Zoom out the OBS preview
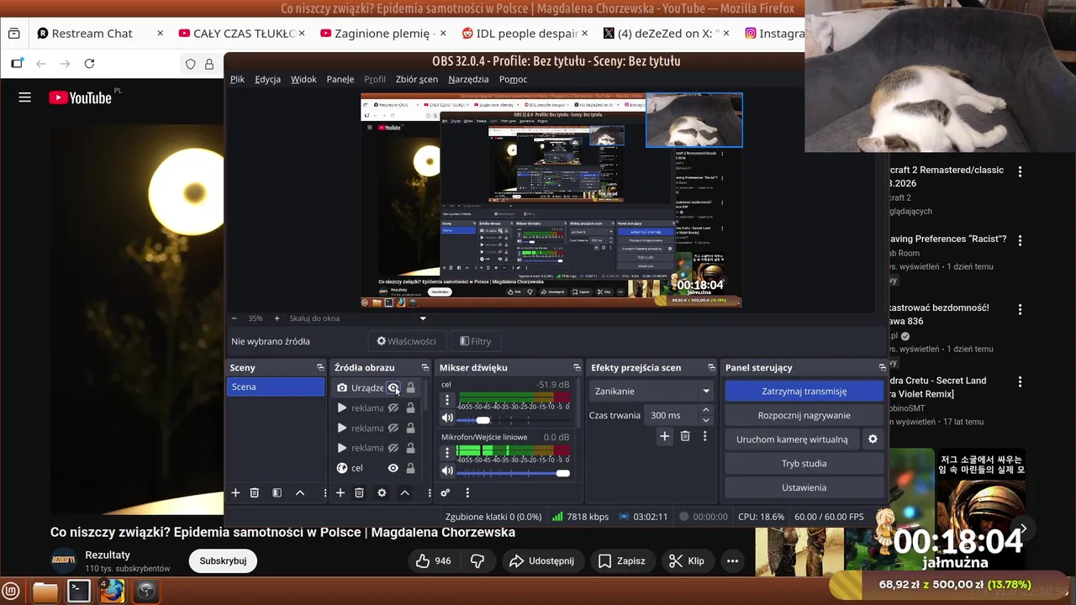The width and height of the screenshot is (1076, 605). click(x=235, y=318)
